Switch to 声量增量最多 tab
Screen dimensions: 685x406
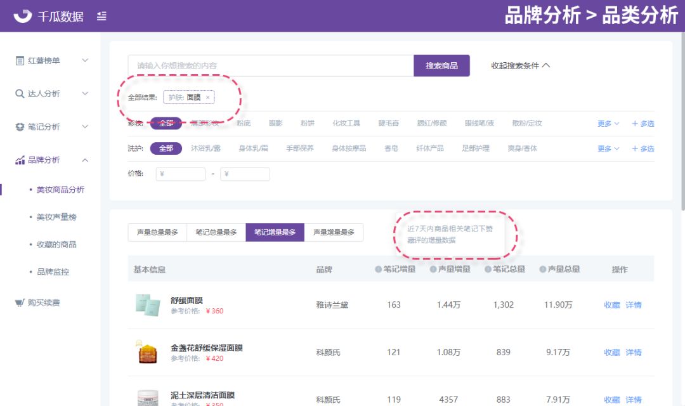pyautogui.click(x=334, y=232)
